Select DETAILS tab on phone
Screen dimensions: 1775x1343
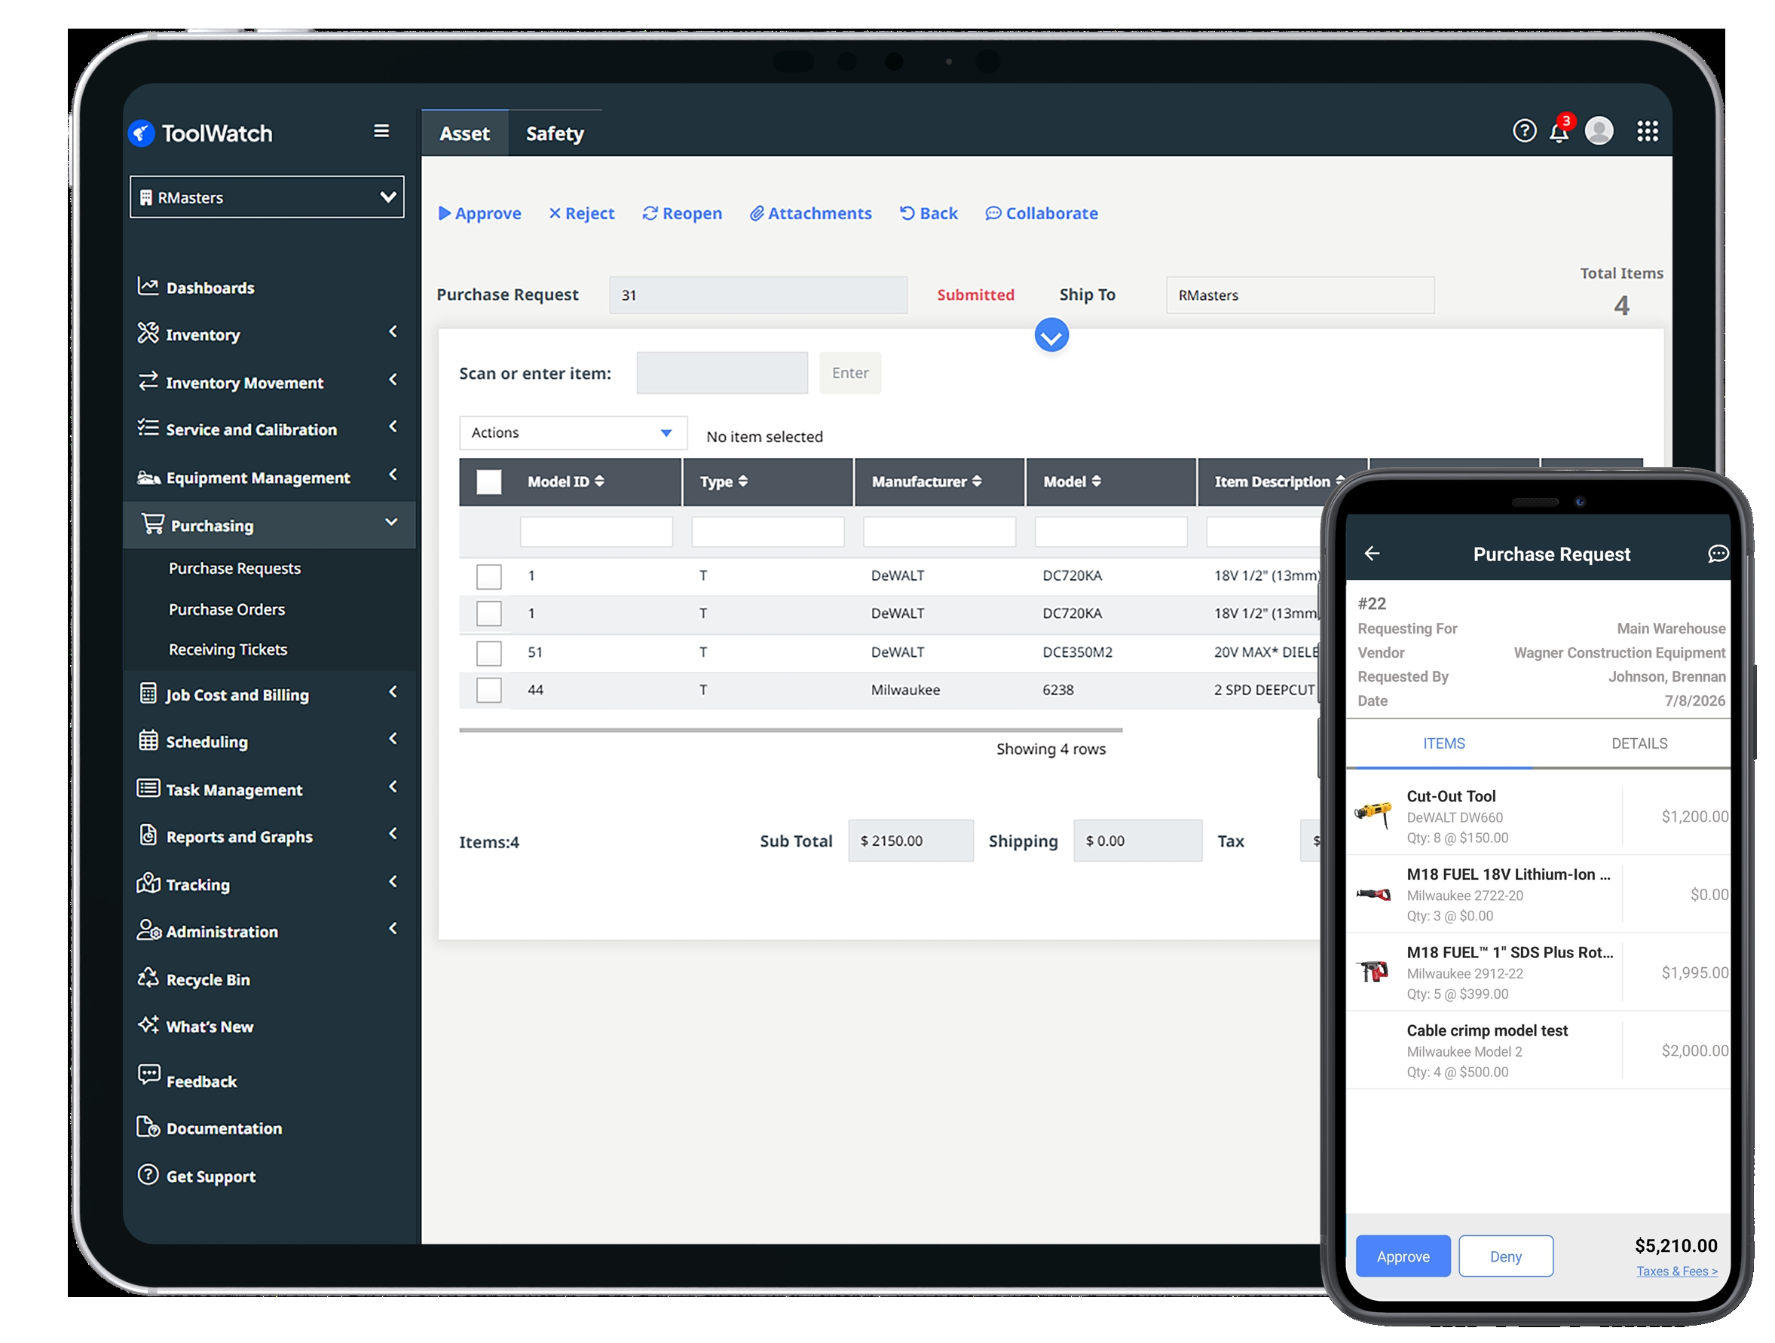click(x=1639, y=743)
